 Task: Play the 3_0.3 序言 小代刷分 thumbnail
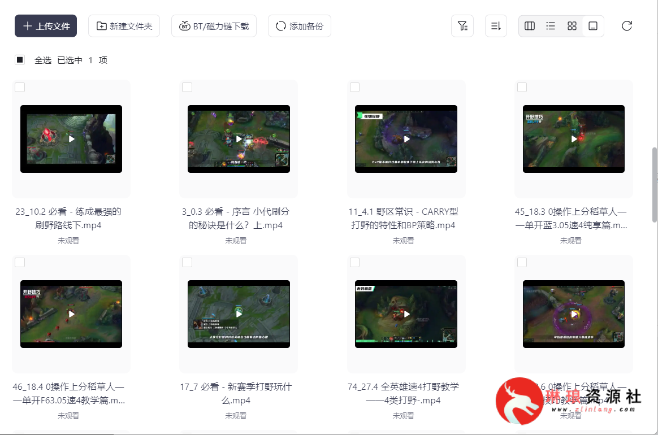tap(239, 139)
